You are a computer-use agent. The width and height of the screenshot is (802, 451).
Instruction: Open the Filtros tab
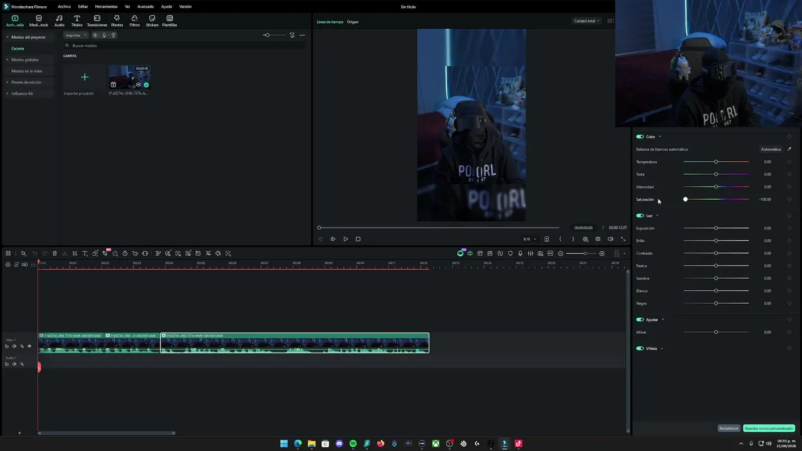click(135, 21)
